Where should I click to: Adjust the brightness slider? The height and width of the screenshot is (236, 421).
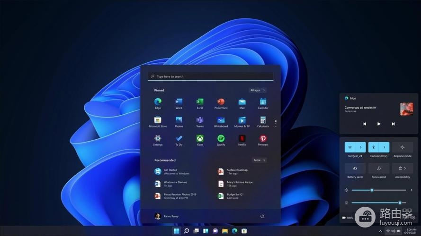tap(400, 202)
